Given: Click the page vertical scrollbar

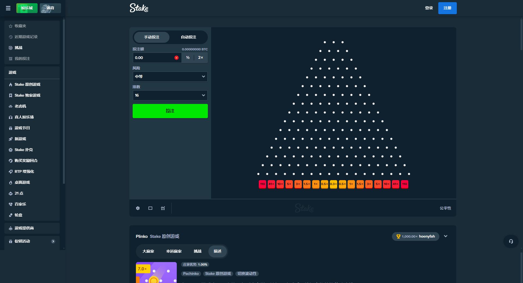Looking at the screenshot, I should pyautogui.click(x=522, y=34).
